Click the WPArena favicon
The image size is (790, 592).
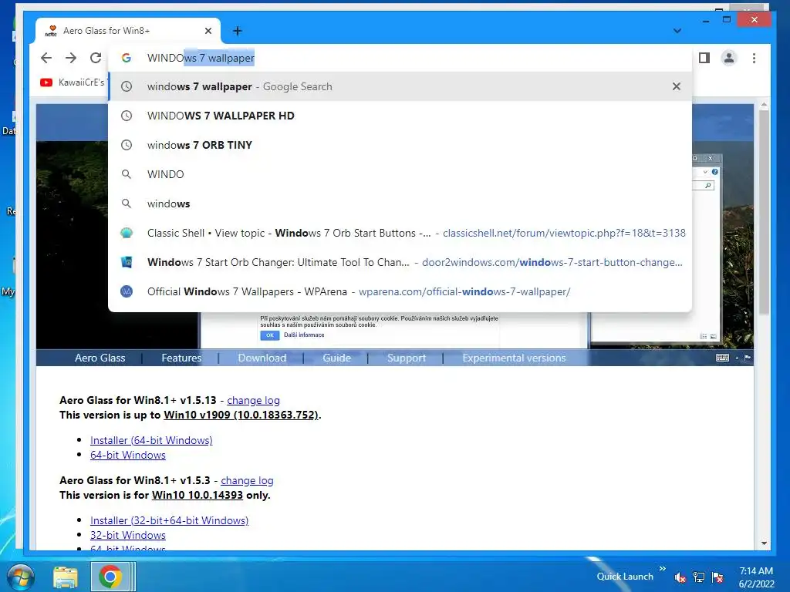click(x=127, y=291)
